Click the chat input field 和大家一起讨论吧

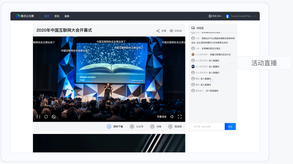pyautogui.click(x=208, y=126)
